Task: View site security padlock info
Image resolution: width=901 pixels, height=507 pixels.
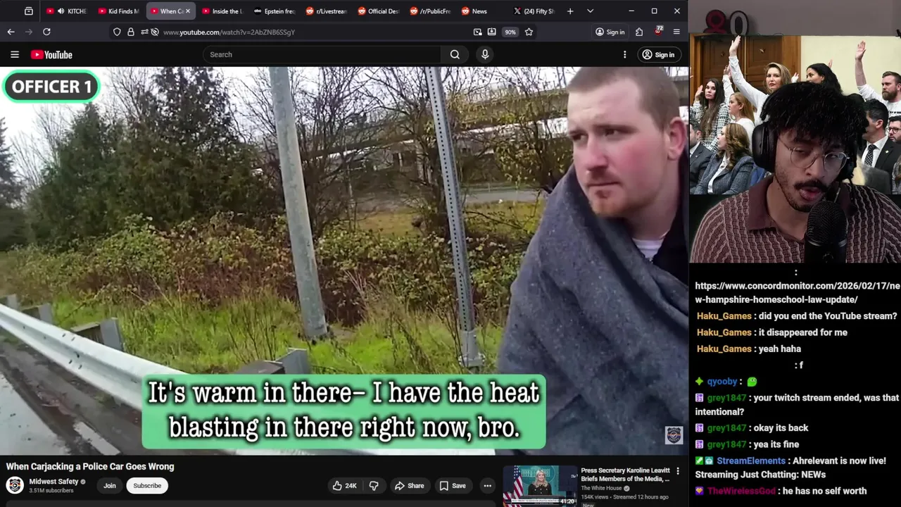Action: (130, 32)
